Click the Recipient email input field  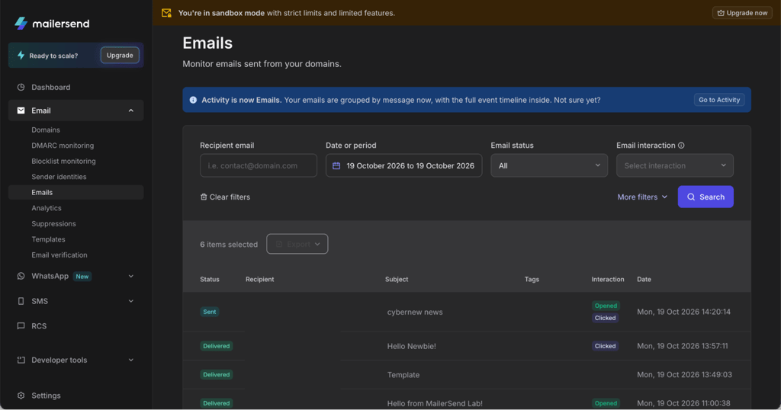(259, 165)
